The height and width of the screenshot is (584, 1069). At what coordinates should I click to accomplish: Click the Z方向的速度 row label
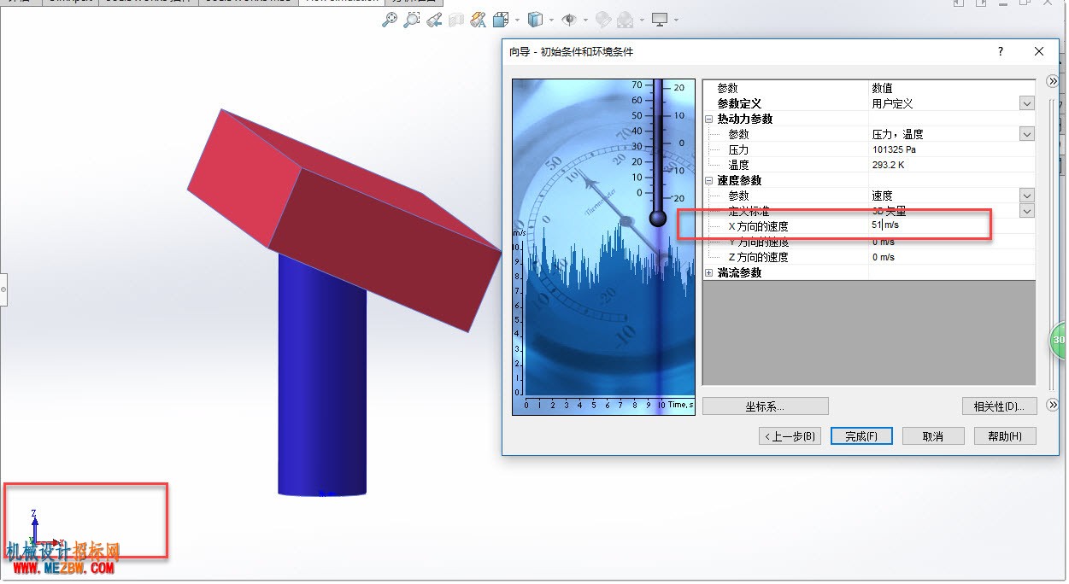point(758,257)
